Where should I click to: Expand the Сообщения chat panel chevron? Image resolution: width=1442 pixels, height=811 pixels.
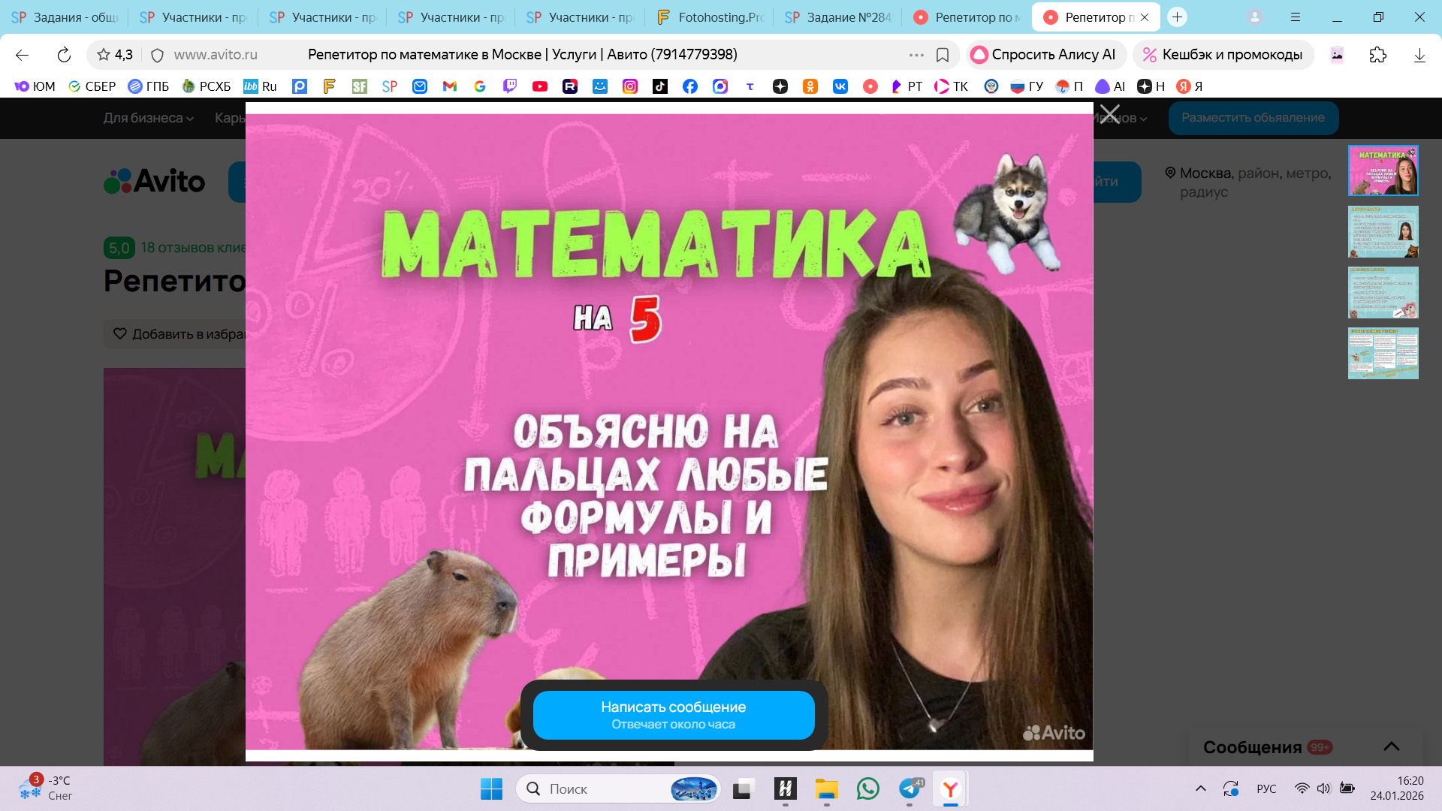click(1391, 746)
